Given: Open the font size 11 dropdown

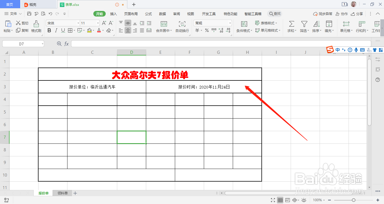Looking at the screenshot, I should (x=98, y=23).
